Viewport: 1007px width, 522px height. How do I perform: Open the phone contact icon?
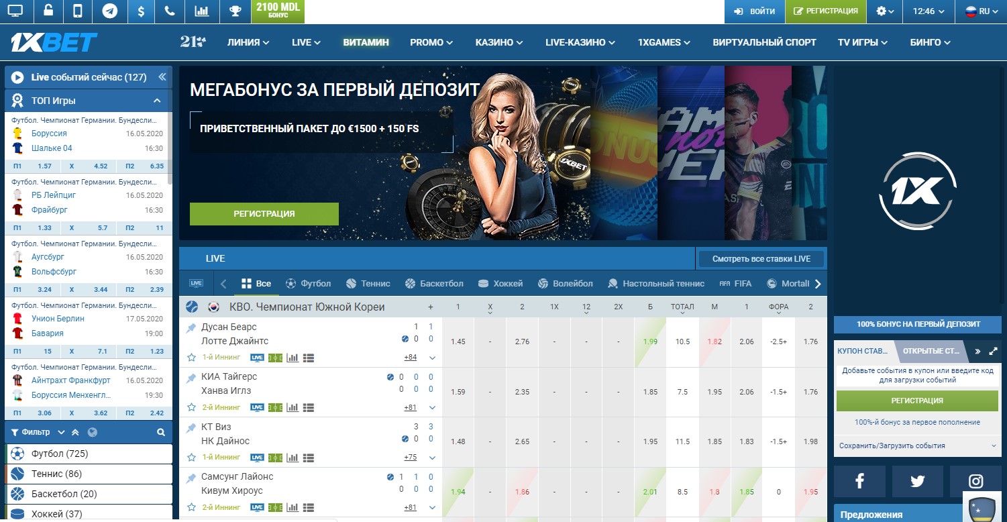[x=170, y=10]
